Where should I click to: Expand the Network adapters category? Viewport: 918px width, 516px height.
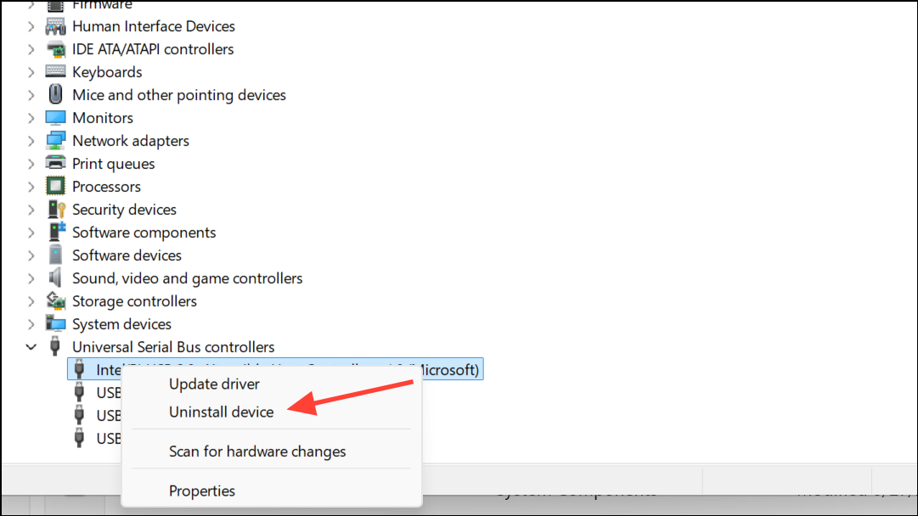31,140
